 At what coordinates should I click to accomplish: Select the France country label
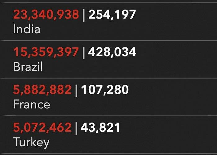pyautogui.click(x=32, y=104)
